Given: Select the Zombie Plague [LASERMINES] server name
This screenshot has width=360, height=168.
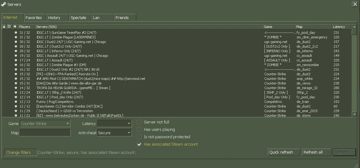Looking at the screenshot, I should 66,37.
